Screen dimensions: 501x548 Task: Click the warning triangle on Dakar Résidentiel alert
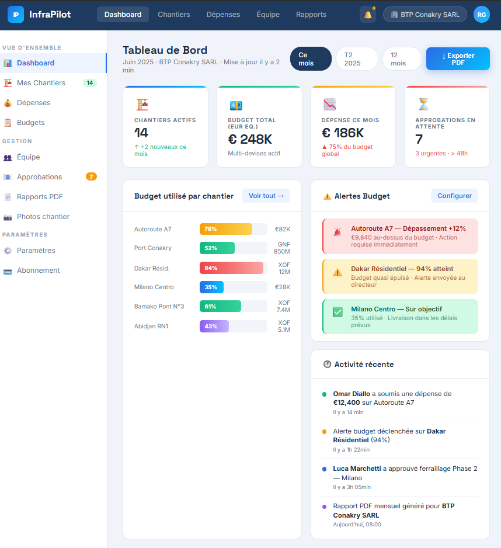tap(338, 272)
